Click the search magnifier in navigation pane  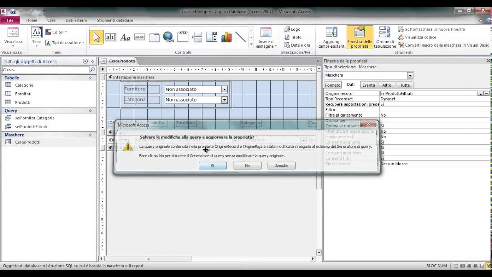(x=92, y=70)
